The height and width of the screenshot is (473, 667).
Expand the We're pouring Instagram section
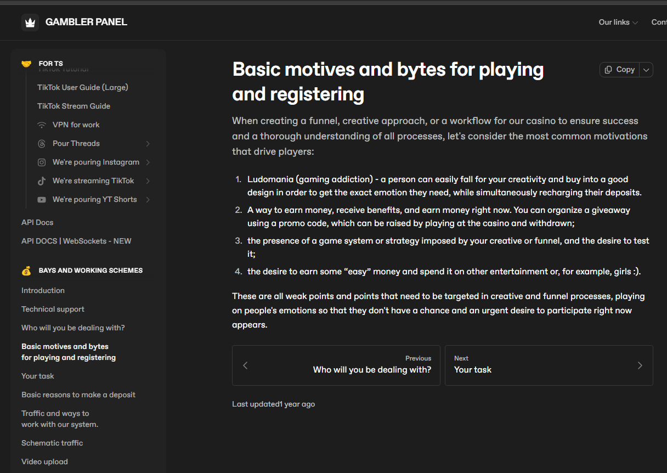click(148, 162)
